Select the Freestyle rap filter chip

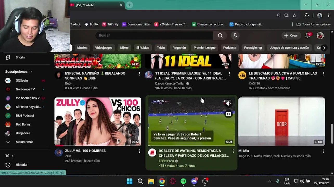[x=253, y=48]
